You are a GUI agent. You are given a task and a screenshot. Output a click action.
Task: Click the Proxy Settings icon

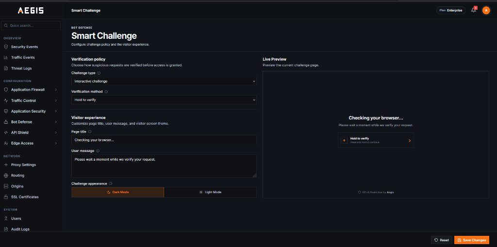(x=6, y=165)
